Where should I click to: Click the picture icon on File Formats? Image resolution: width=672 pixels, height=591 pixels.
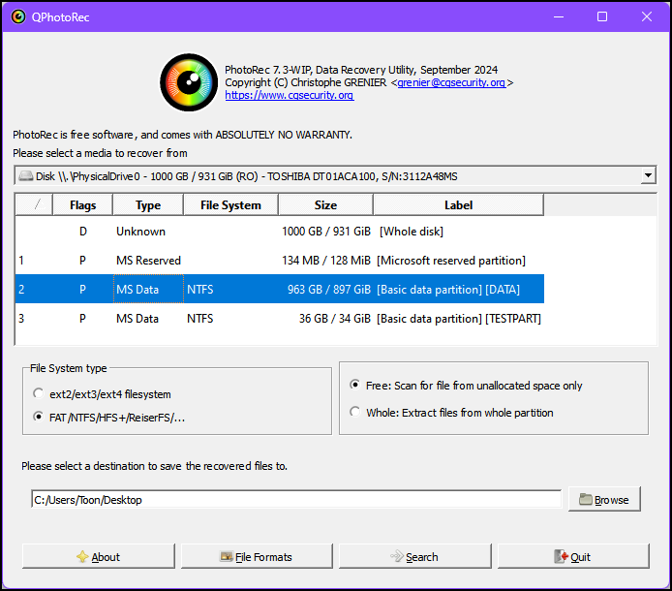tap(227, 557)
